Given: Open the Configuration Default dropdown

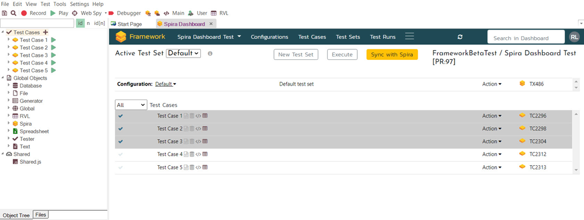Looking at the screenshot, I should 166,84.
